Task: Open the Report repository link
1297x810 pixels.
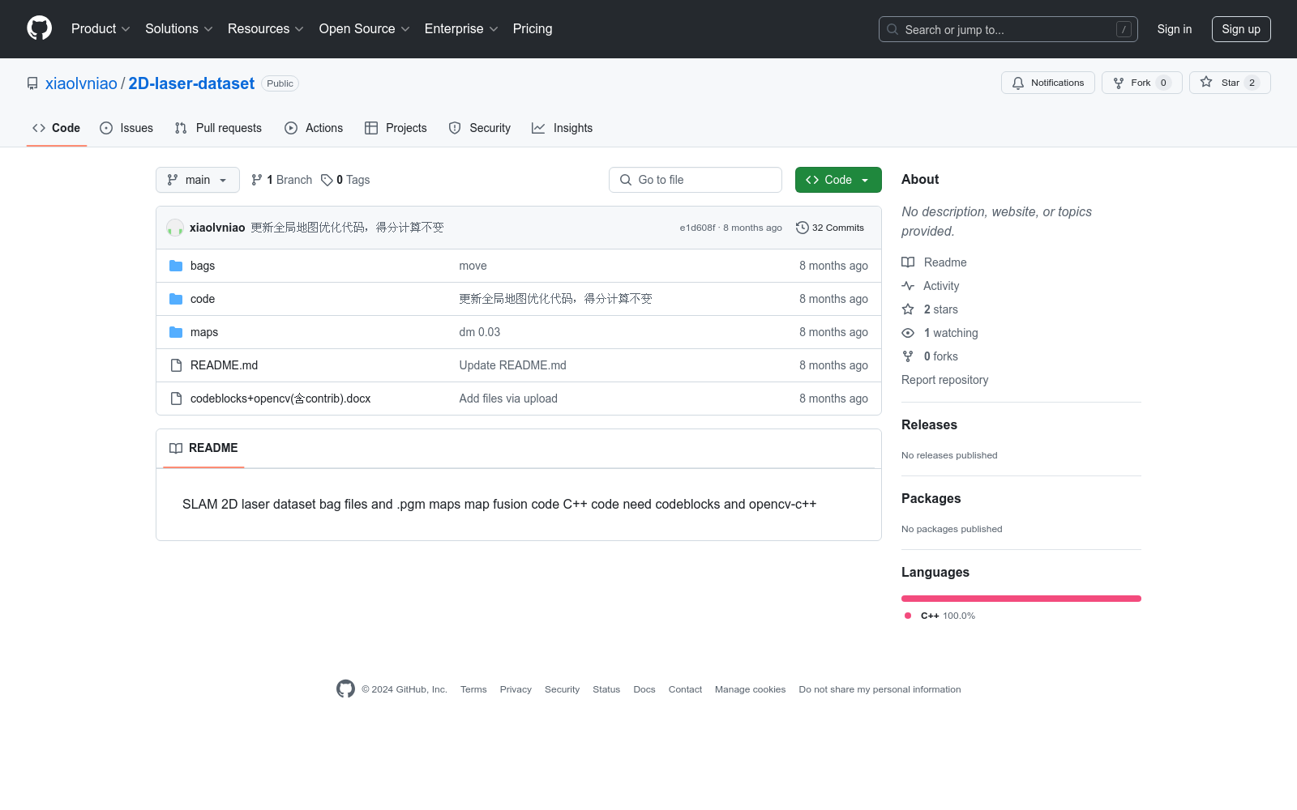Action: tap(945, 380)
